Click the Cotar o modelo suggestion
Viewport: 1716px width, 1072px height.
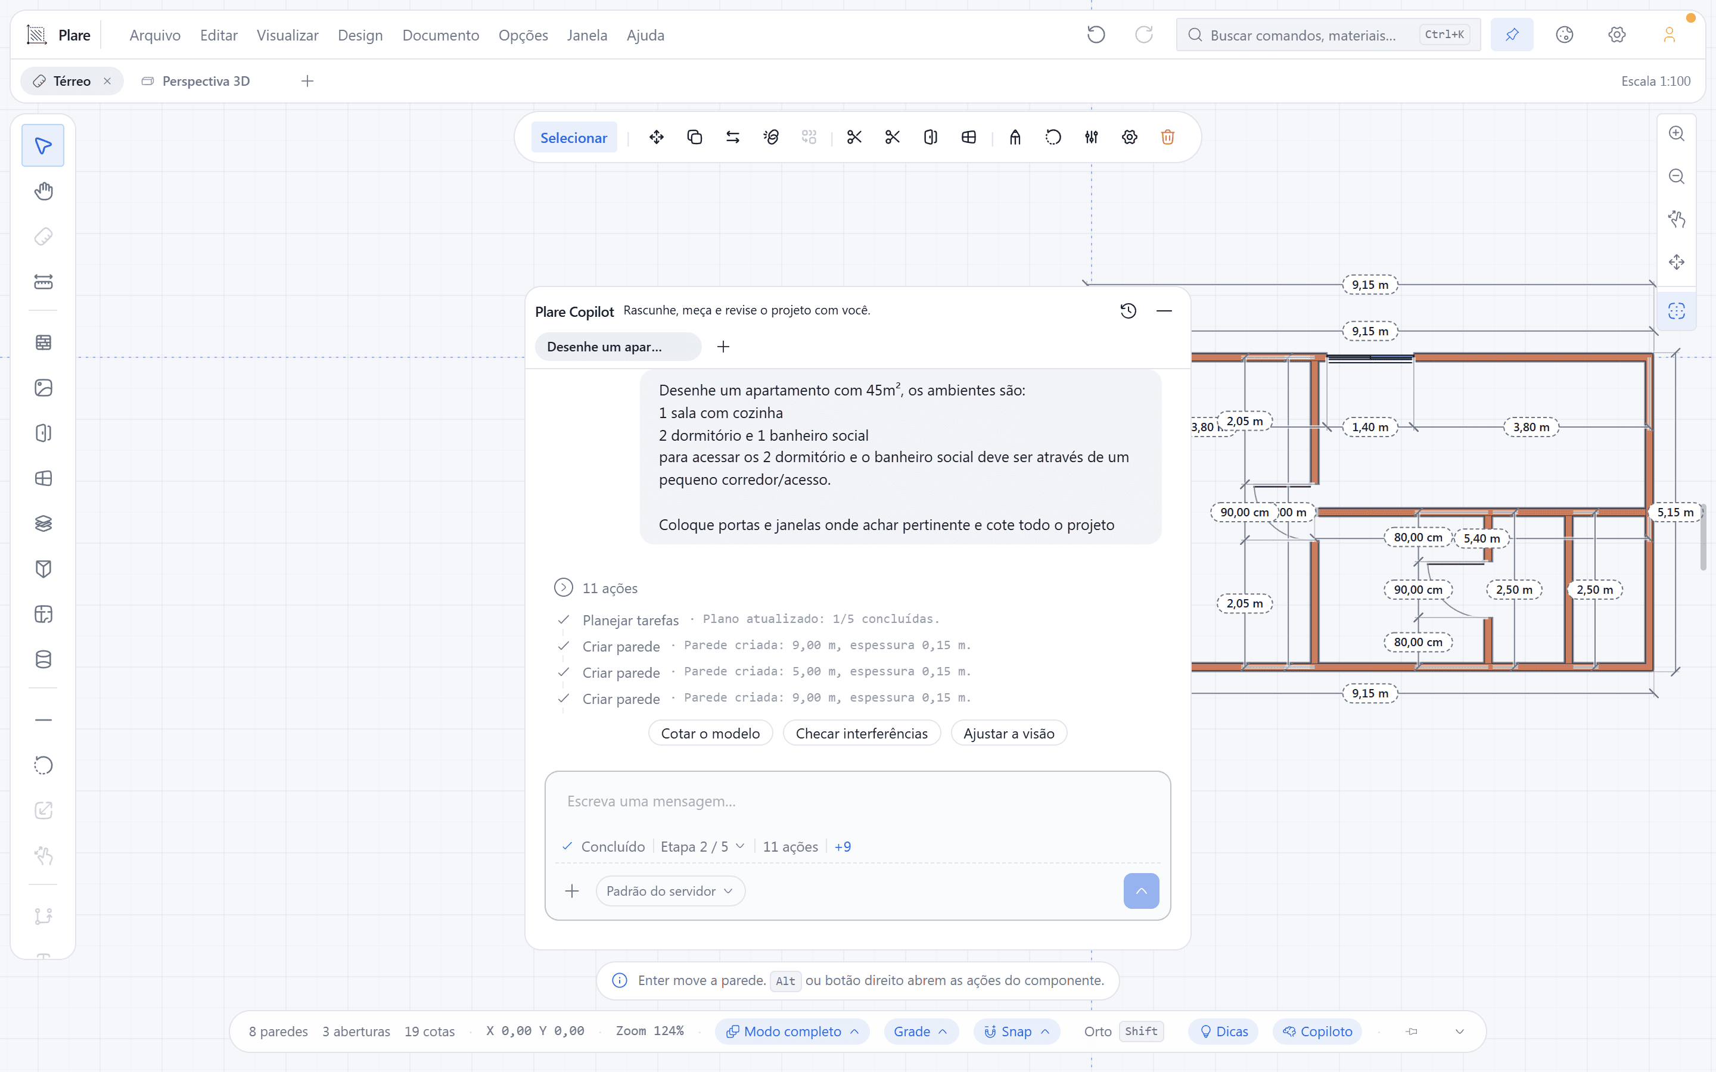(x=710, y=733)
